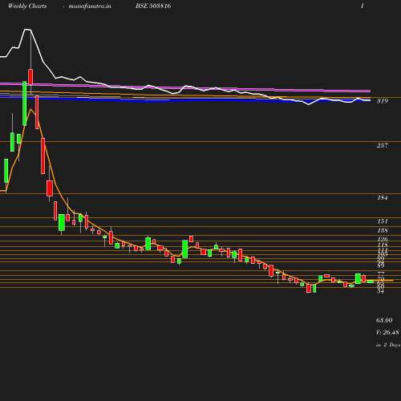
Task: Click the 54 price level label
Action: tap(380, 291)
